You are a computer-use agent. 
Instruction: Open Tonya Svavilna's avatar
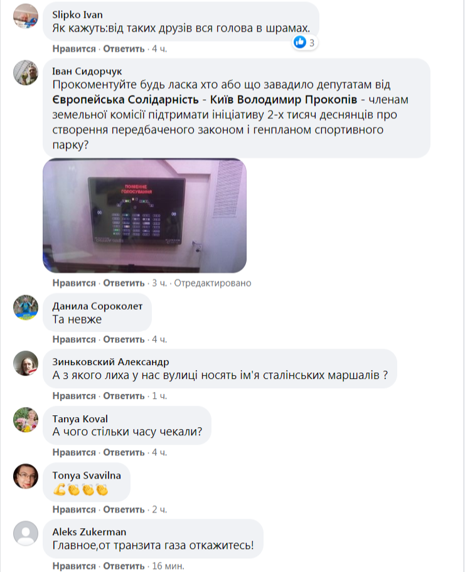[26, 476]
